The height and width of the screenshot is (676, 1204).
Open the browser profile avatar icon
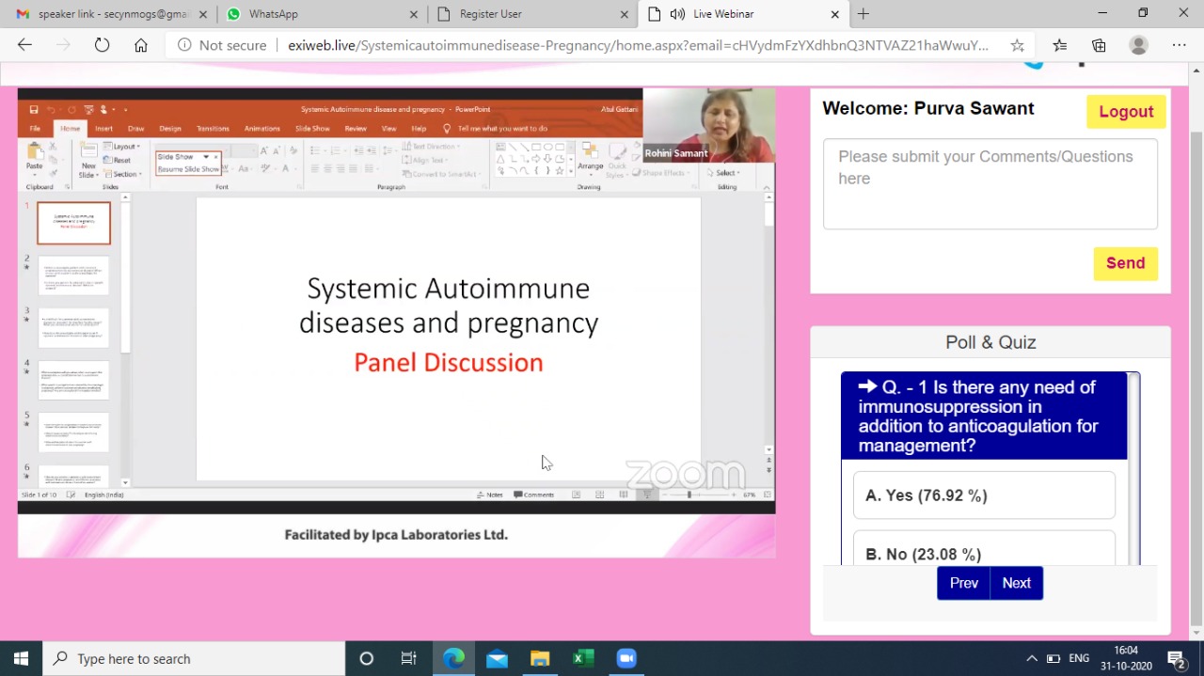coord(1138,45)
